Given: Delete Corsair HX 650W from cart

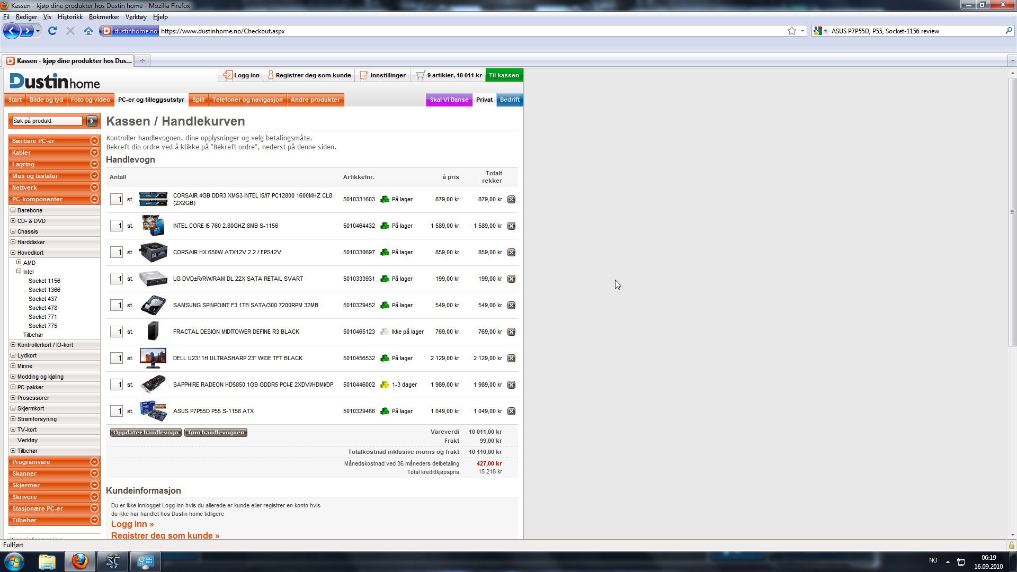Looking at the screenshot, I should [511, 253].
